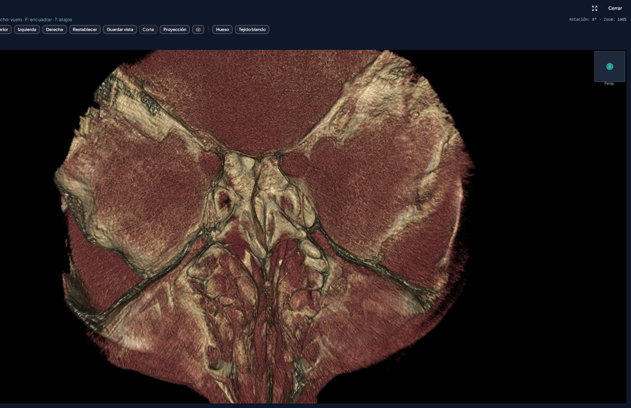Capture a screenshot with the camera icon
This screenshot has height=408, width=631.
(x=198, y=29)
